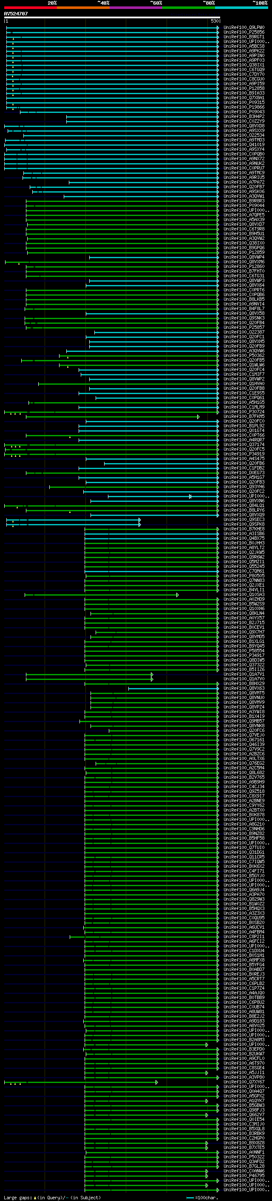
Task: Select the UniRef100_Q37174 label
Action: [244, 445]
